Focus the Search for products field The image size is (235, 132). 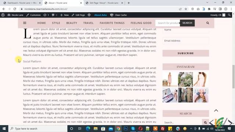pos(168,23)
